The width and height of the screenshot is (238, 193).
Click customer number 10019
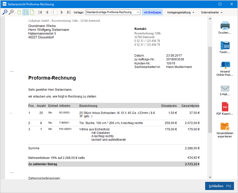pyautogui.click(x=171, y=63)
